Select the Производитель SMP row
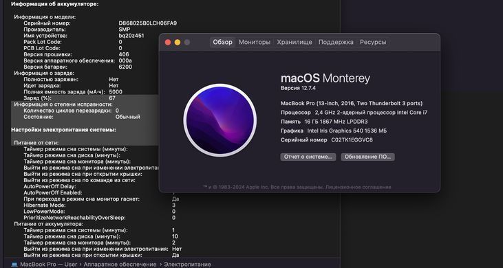The width and height of the screenshot is (503, 268). click(x=77, y=30)
